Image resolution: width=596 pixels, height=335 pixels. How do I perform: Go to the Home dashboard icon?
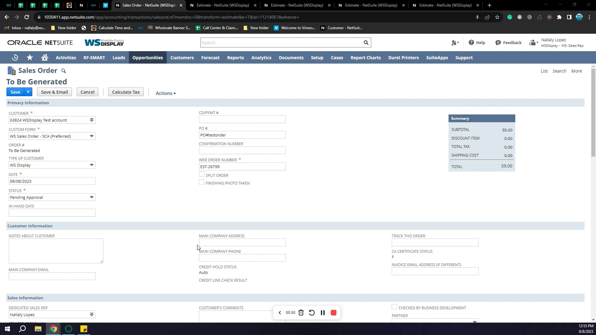45,58
